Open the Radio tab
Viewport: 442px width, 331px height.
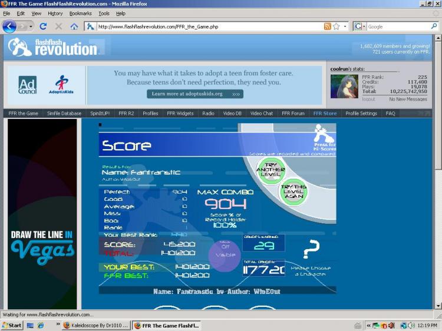[208, 113]
